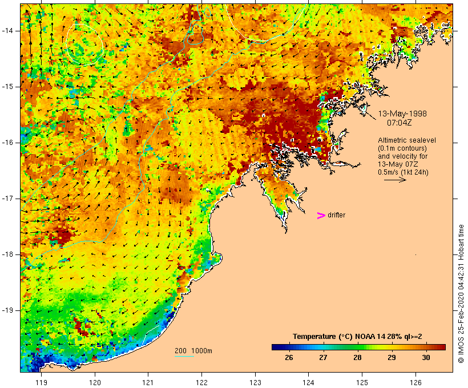This screenshot has width=468, height=388.
Task: Click the colorbar tick label '28'
Action: (357, 357)
